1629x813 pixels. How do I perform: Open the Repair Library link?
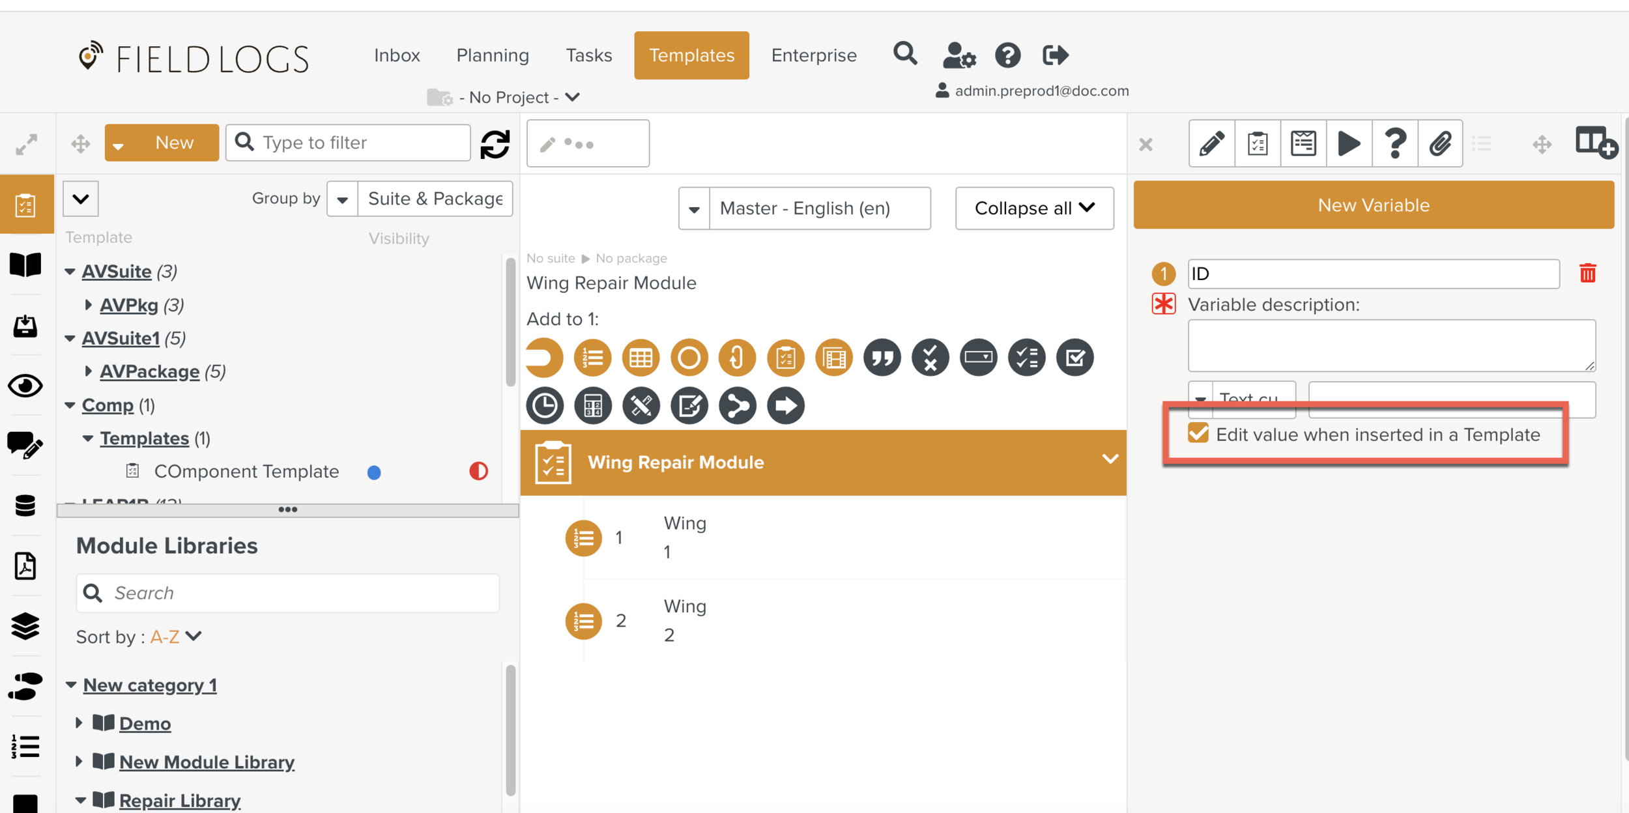point(180,800)
